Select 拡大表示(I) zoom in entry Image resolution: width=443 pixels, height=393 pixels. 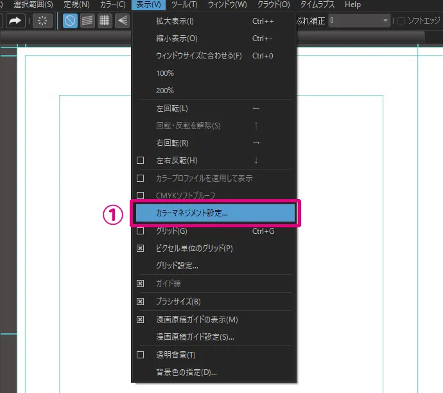point(175,21)
